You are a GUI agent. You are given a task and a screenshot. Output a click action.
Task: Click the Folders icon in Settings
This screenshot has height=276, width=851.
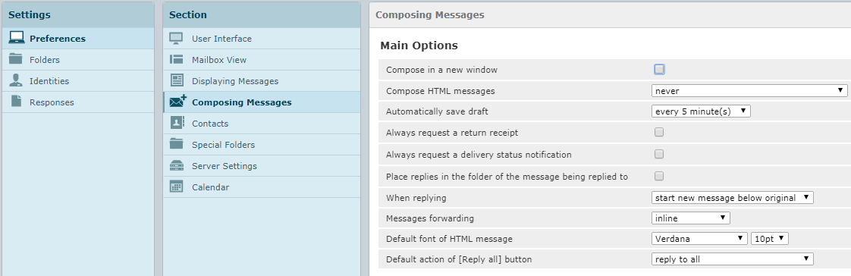(x=16, y=59)
